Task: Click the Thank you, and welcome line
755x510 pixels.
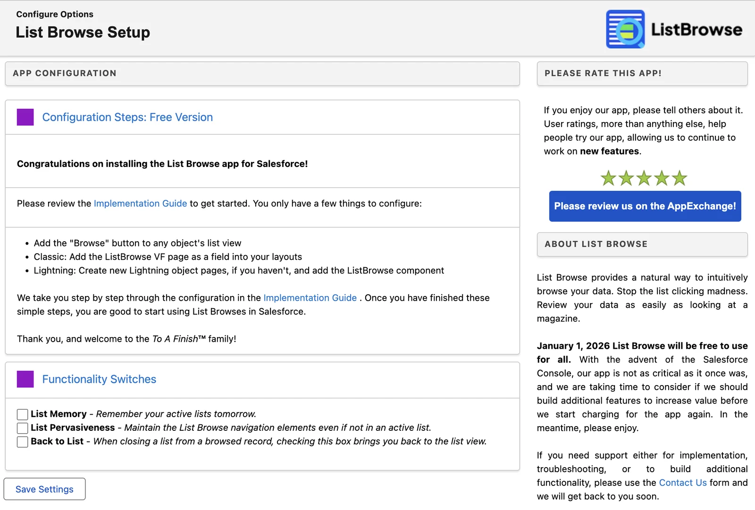Action: (x=126, y=338)
